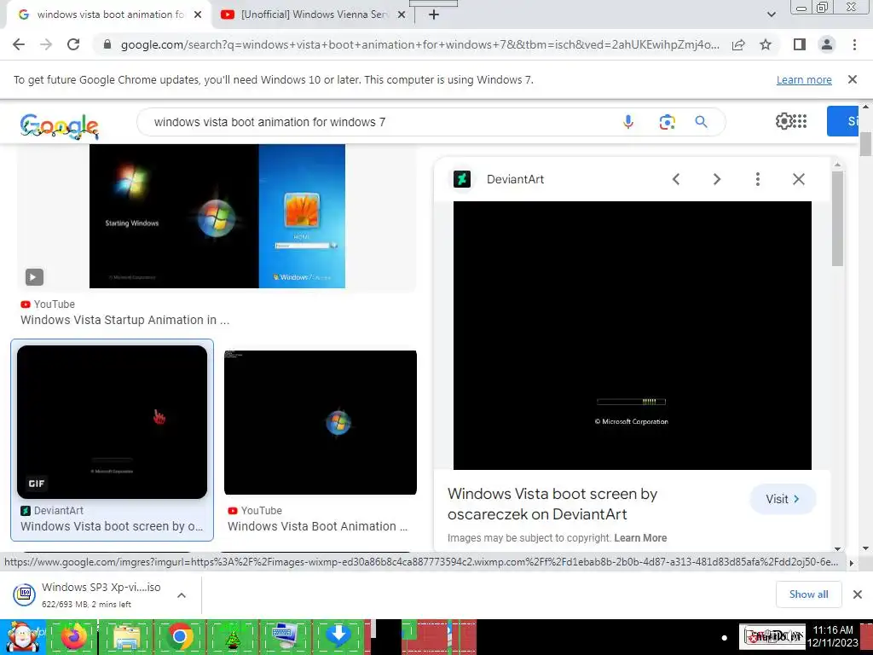The width and height of the screenshot is (873, 655).
Task: Submit search with magnifier icon
Action: 701,122
